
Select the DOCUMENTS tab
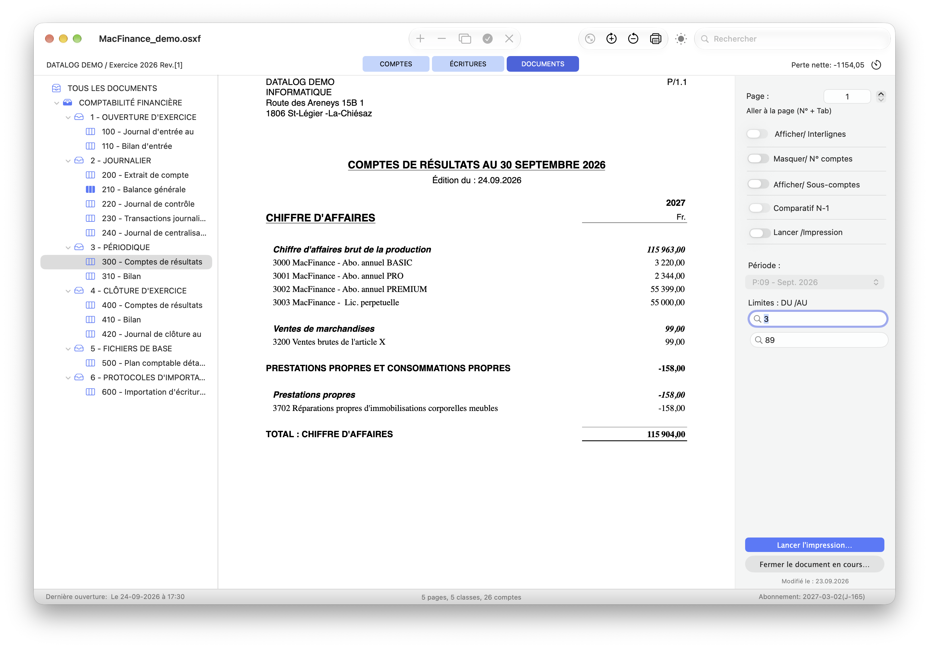coord(543,64)
